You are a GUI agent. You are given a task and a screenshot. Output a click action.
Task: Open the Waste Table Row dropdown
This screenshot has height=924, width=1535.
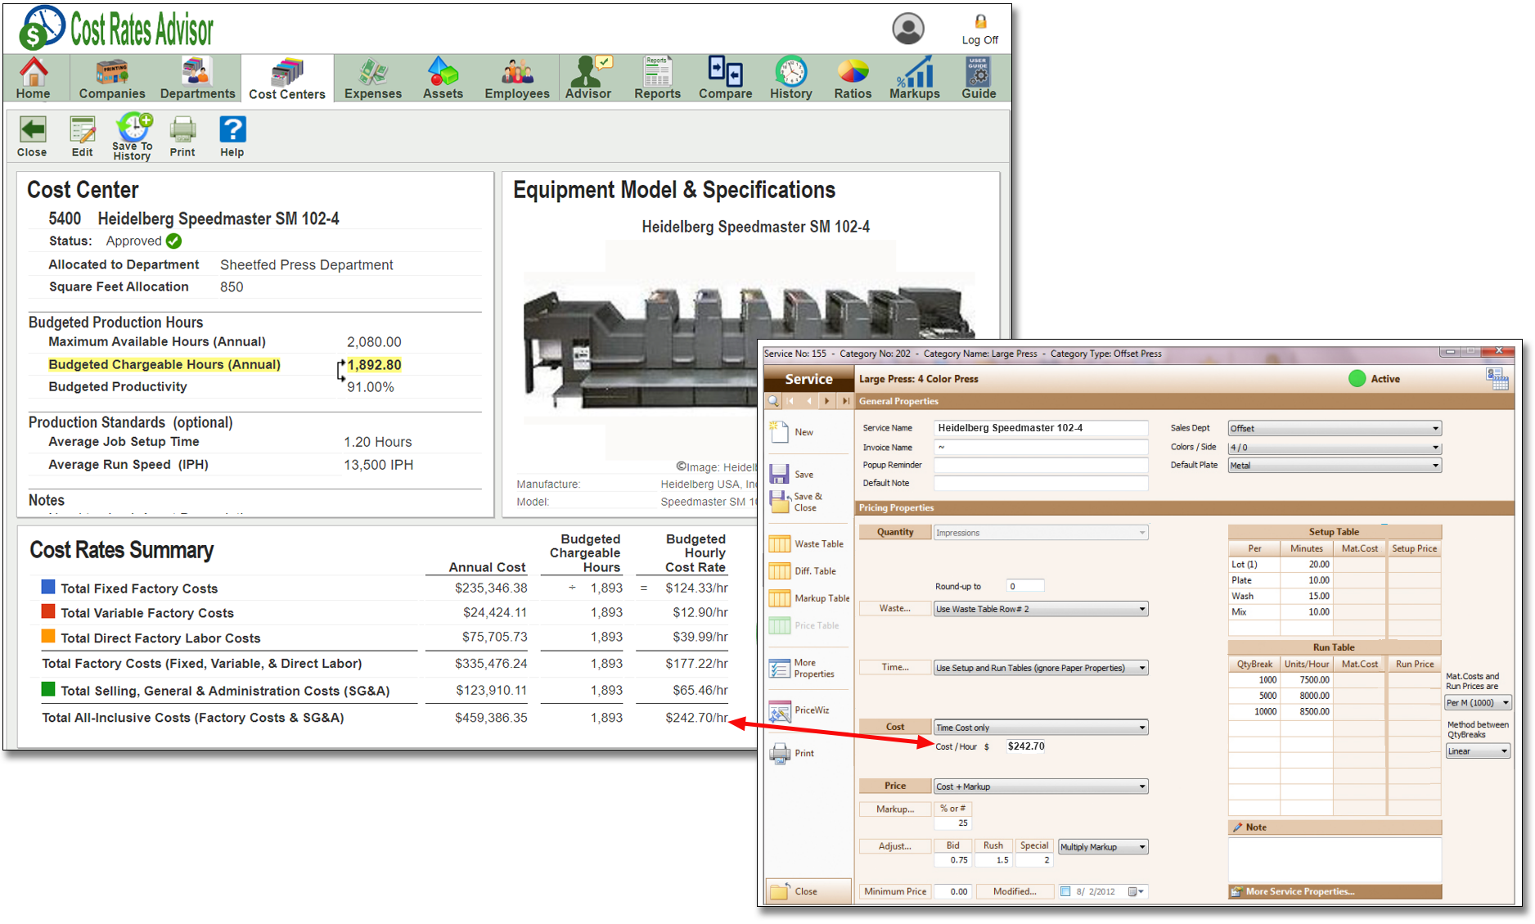tap(1041, 609)
